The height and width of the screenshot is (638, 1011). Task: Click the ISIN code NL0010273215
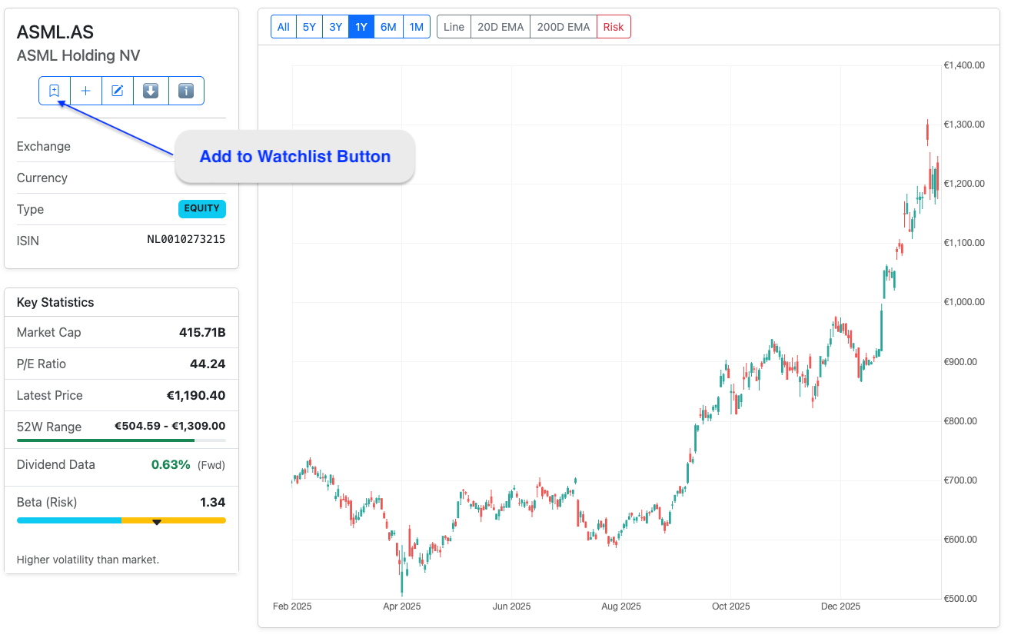[186, 240]
